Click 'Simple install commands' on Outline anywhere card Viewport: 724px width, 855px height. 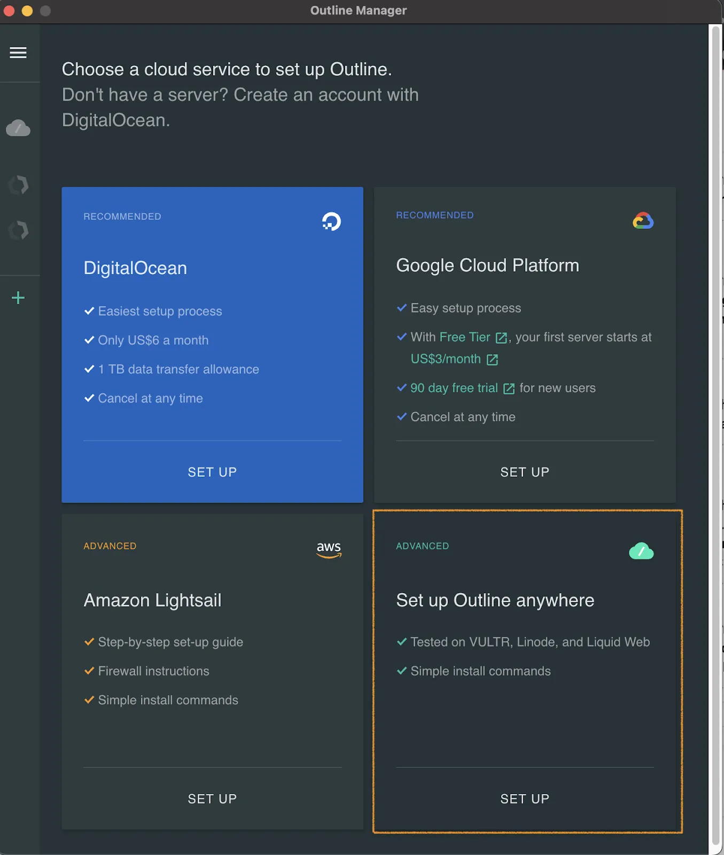pos(480,671)
